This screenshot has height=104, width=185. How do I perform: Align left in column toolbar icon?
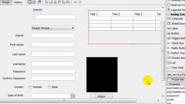[47, 2]
